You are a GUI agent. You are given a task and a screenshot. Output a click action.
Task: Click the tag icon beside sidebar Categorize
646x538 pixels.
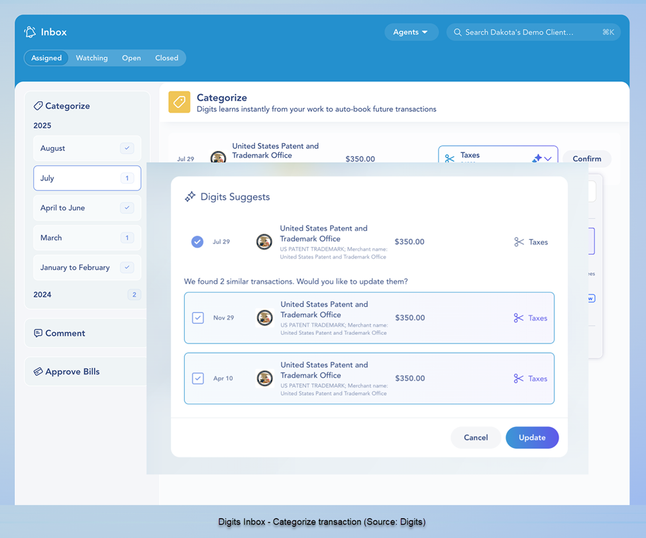click(x=38, y=106)
